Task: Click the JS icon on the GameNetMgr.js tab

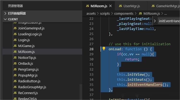Action: coord(153,6)
